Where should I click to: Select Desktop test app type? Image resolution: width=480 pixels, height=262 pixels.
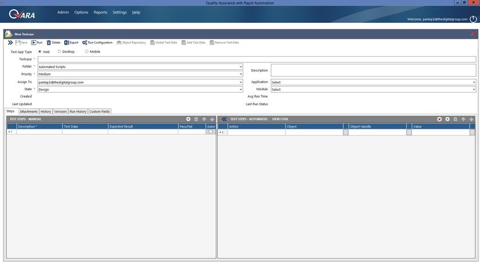(x=59, y=51)
